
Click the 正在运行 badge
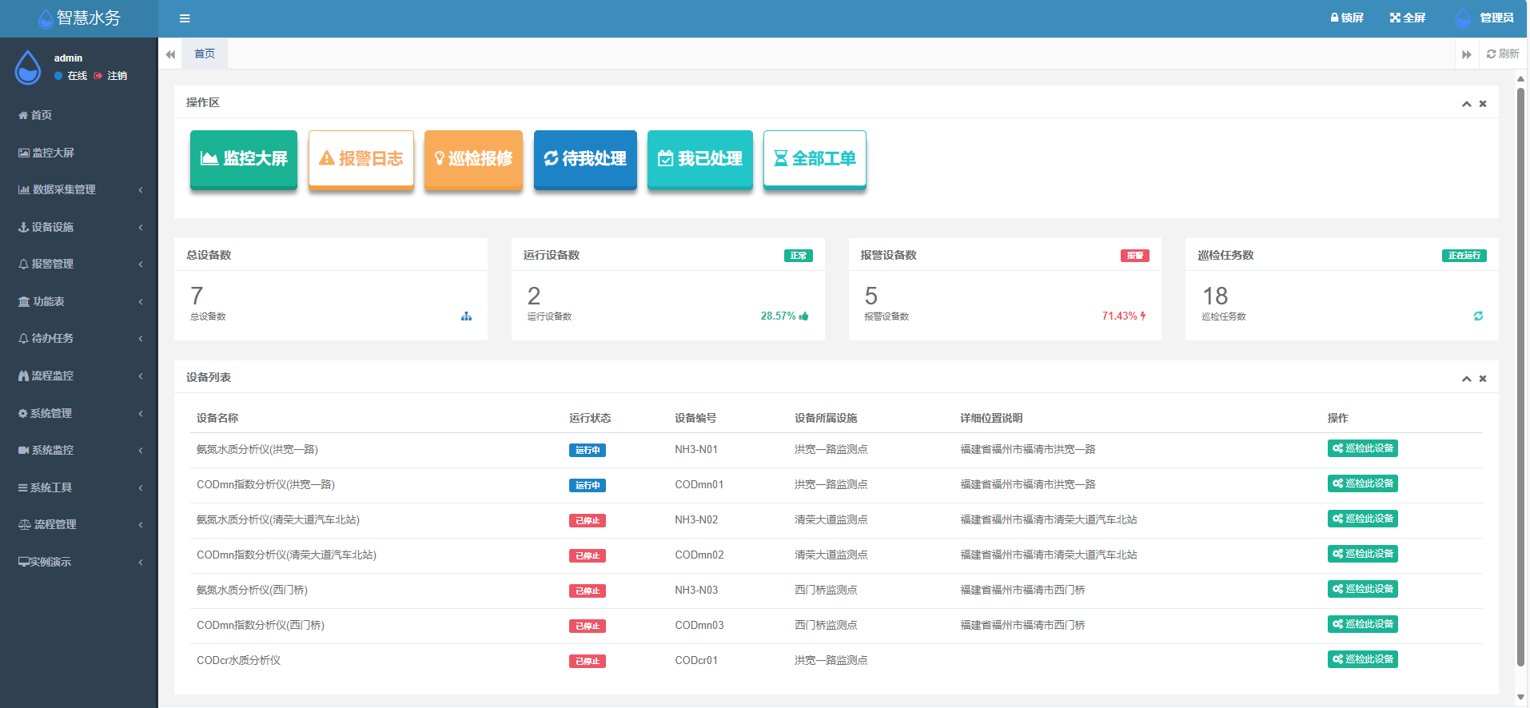pyautogui.click(x=1464, y=256)
